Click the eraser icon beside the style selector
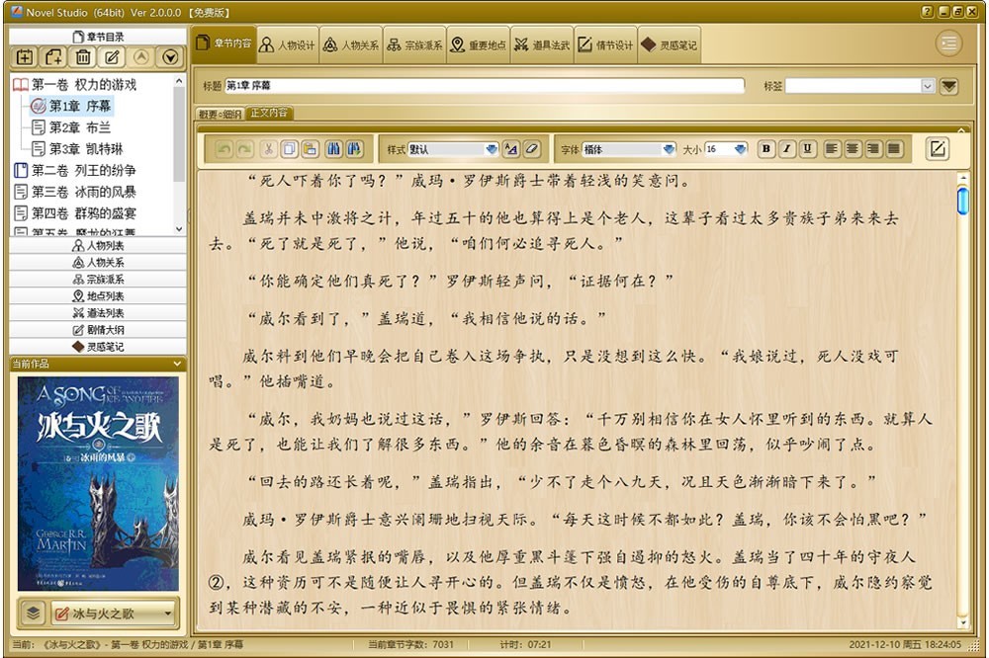989x658 pixels. tap(531, 146)
